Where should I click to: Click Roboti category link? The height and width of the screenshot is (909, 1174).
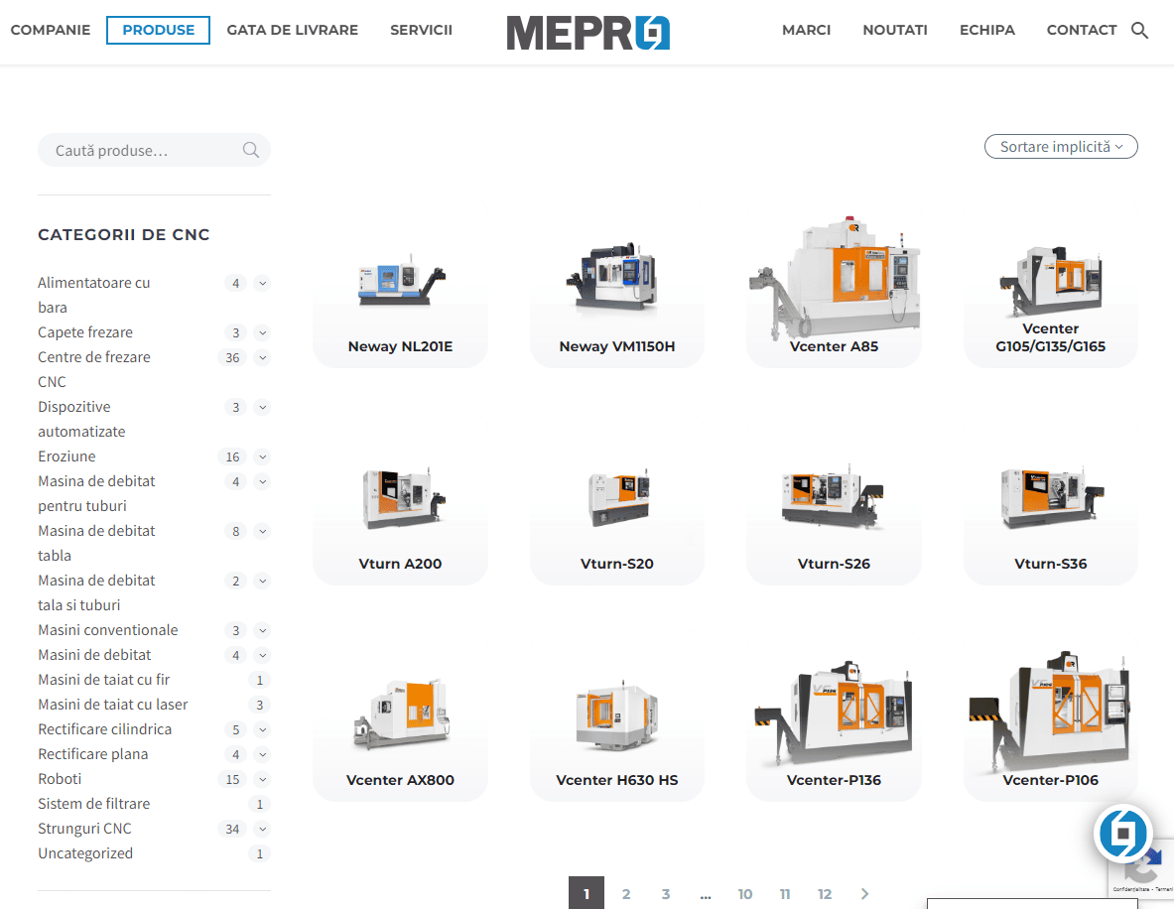click(x=60, y=779)
